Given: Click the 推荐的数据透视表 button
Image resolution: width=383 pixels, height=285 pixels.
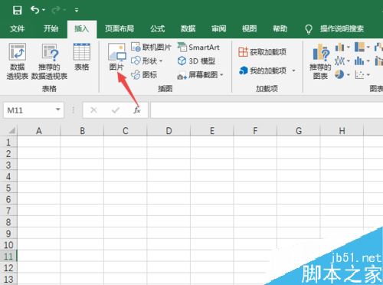Looking at the screenshot, I should tap(49, 61).
